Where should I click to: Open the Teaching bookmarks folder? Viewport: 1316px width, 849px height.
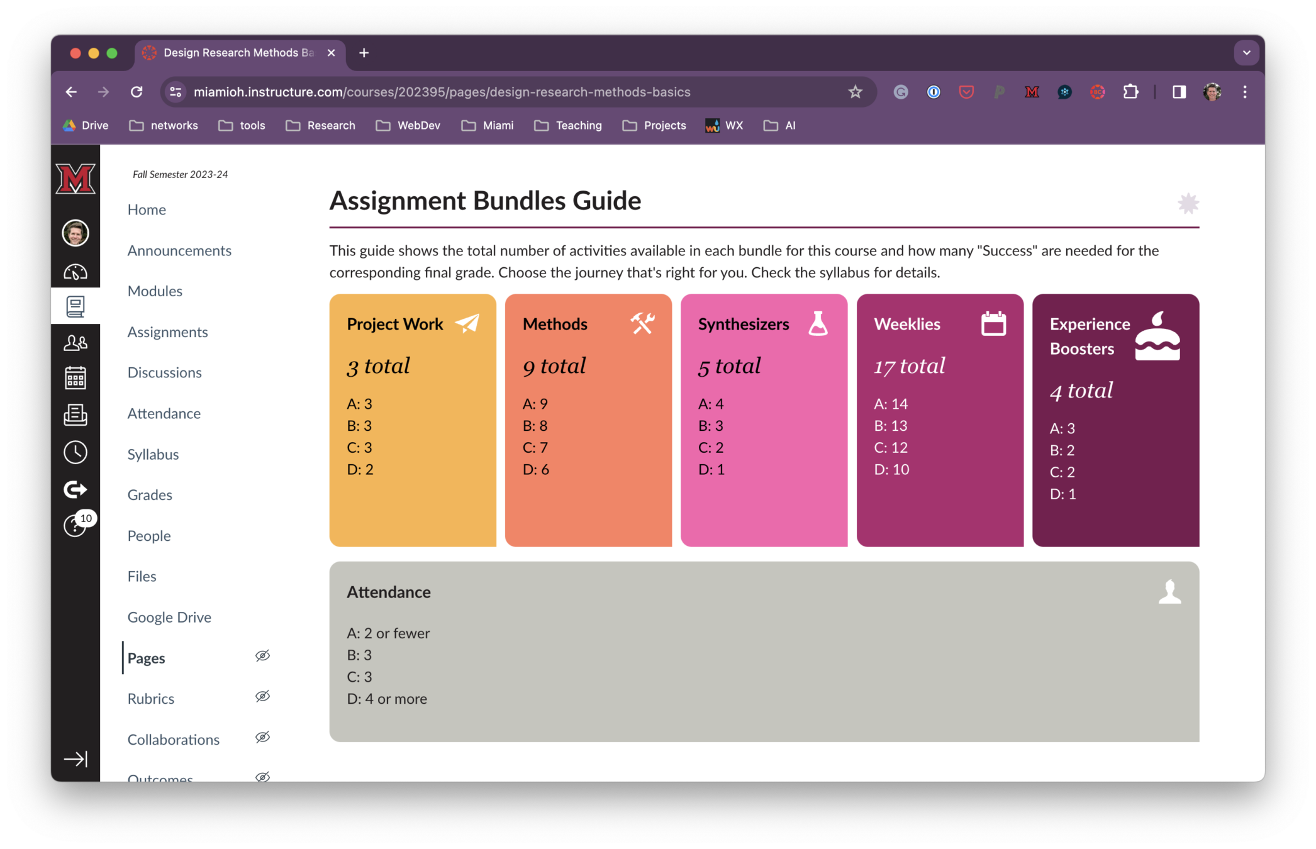568,126
